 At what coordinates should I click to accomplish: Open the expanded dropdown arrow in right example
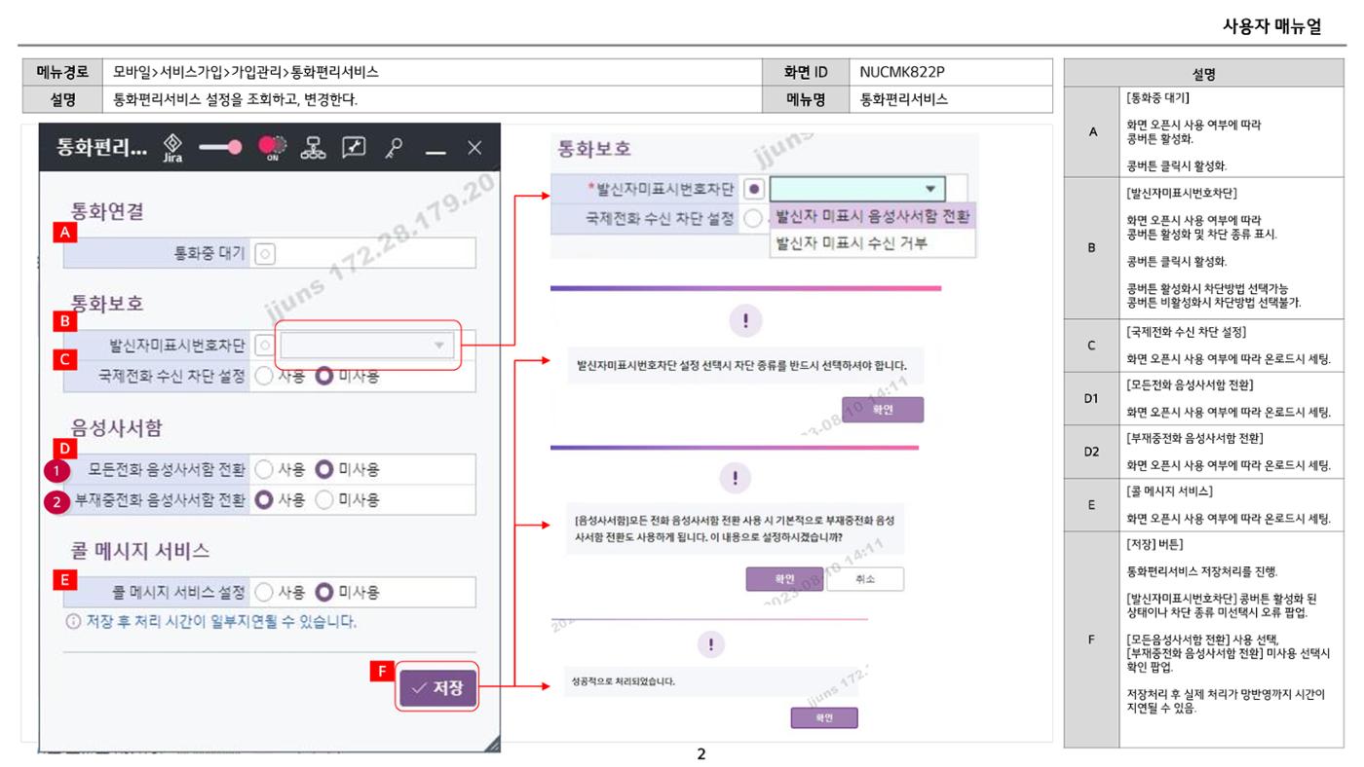930,188
